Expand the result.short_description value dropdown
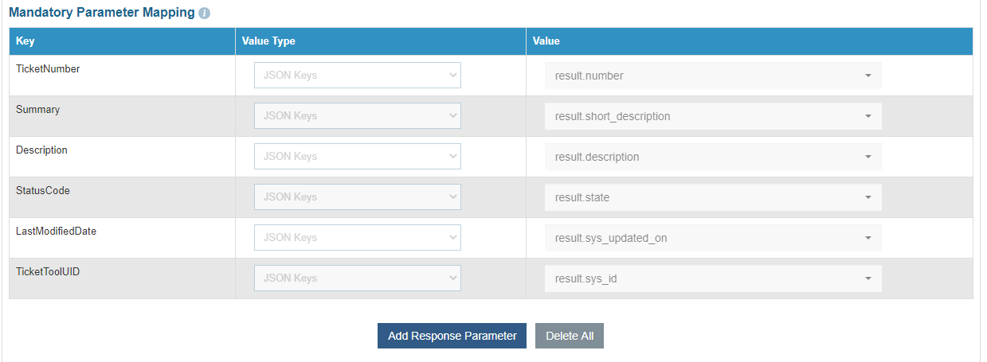This screenshot has width=987, height=362. [713, 116]
